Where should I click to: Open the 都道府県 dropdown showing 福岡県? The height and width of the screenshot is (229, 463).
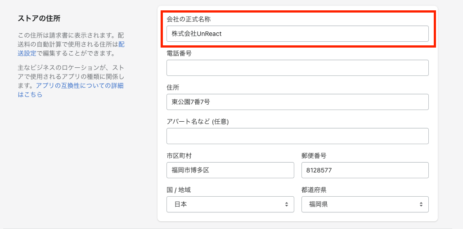click(x=360, y=204)
